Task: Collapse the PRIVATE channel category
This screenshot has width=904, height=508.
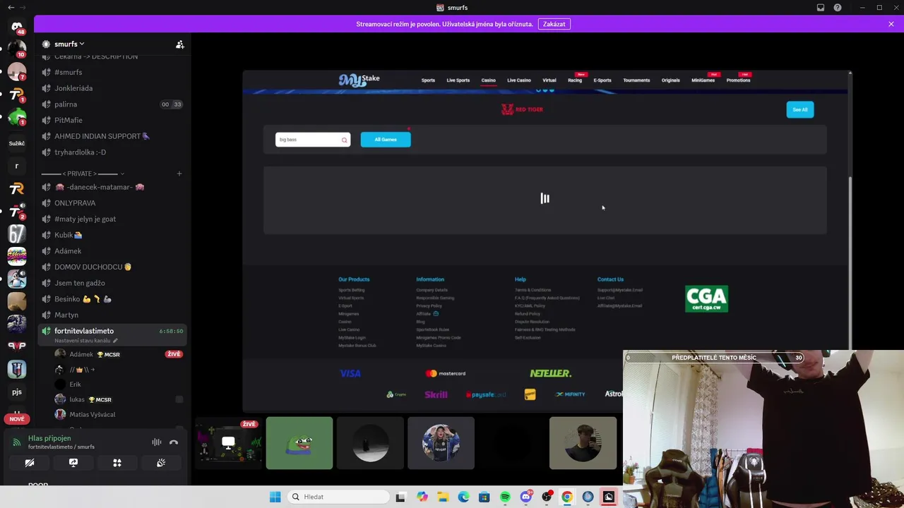Action: [83, 174]
